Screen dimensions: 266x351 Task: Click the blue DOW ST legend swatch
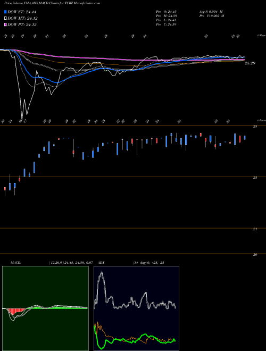click(x=5, y=12)
